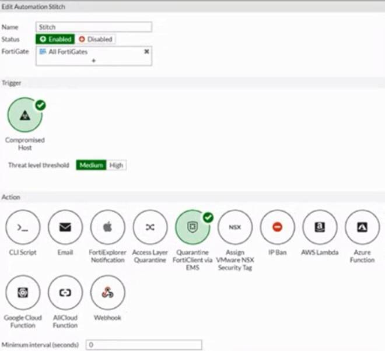This screenshot has height=351, width=385.
Task: Choose the IP Ban action
Action: [x=278, y=227]
